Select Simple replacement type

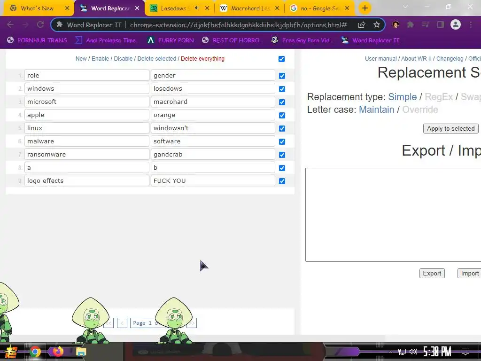click(x=403, y=97)
